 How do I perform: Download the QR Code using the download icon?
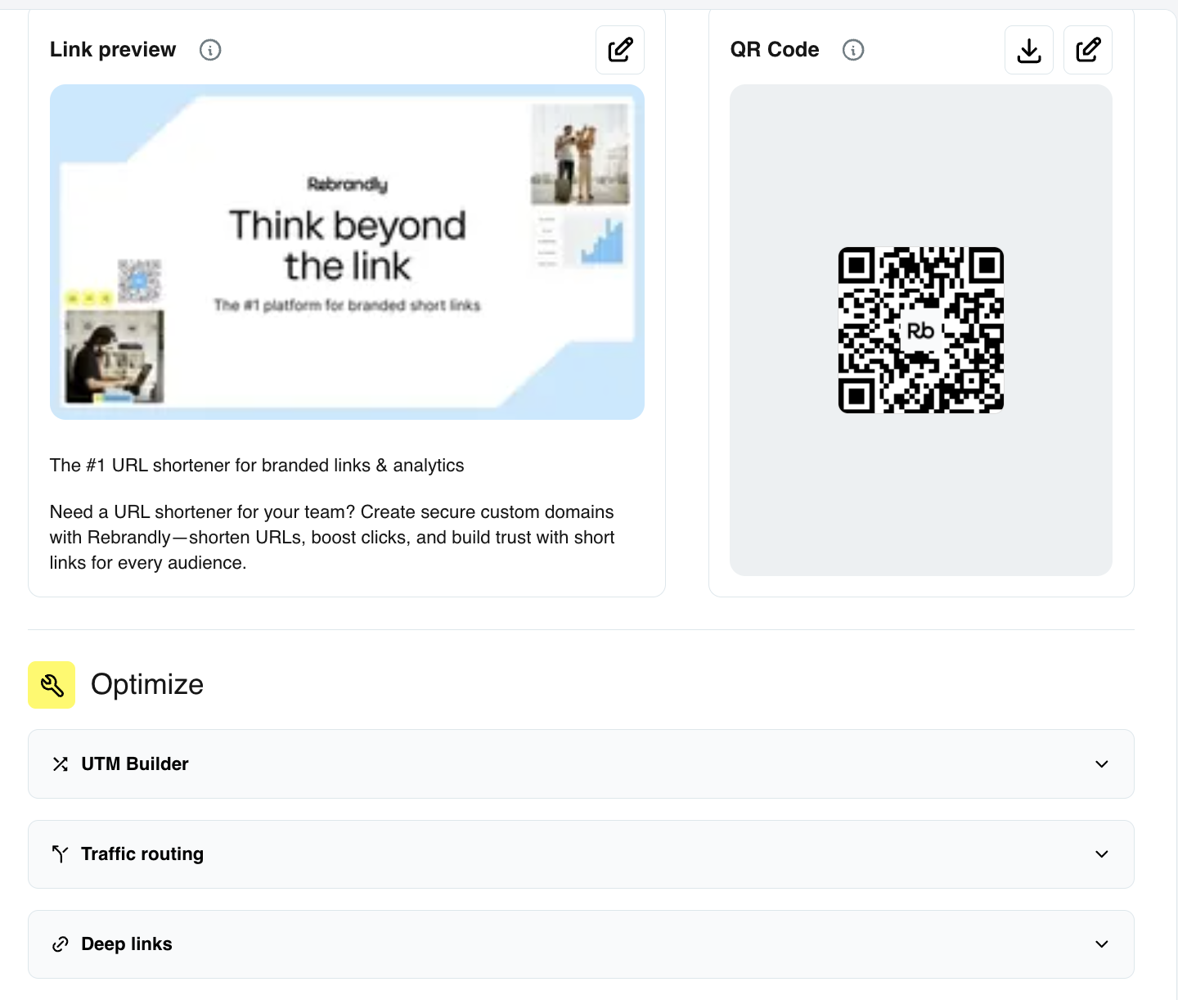coord(1029,50)
